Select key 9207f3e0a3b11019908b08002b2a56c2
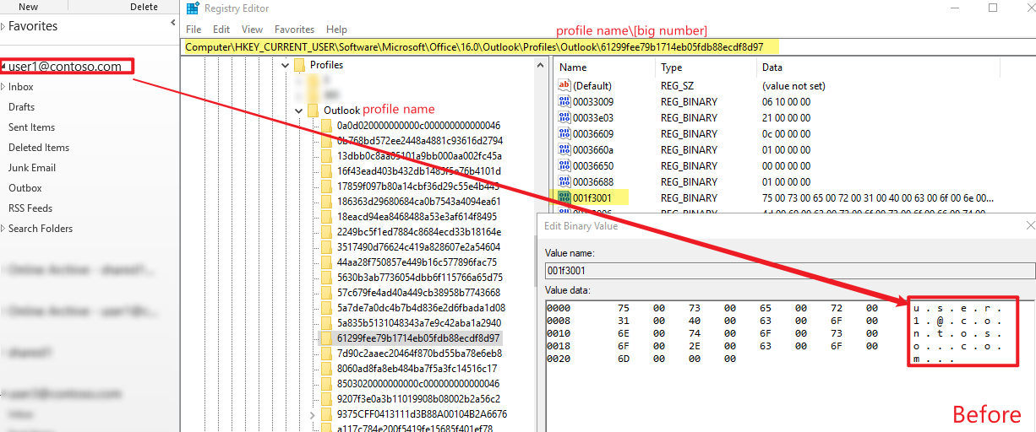The image size is (1036, 432). pos(418,399)
